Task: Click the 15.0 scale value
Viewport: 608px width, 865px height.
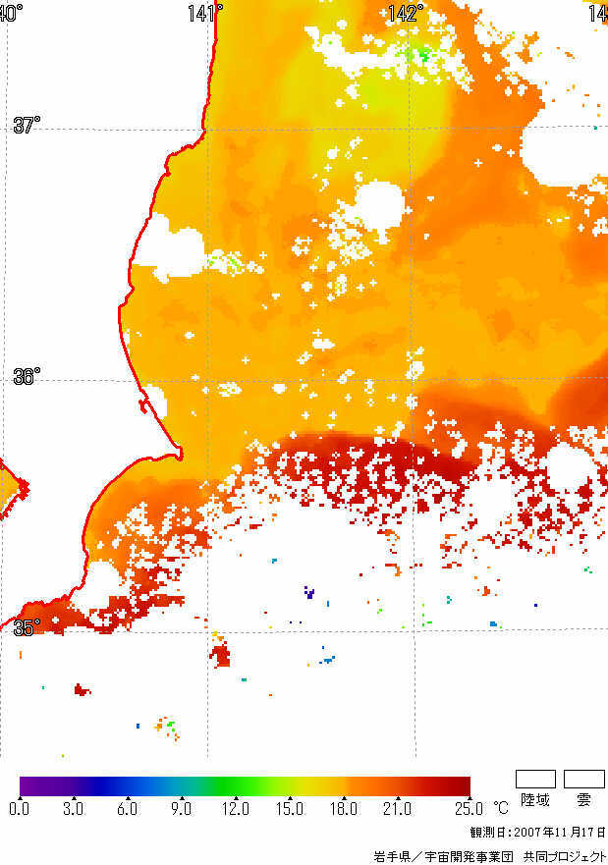Action: pos(289,809)
